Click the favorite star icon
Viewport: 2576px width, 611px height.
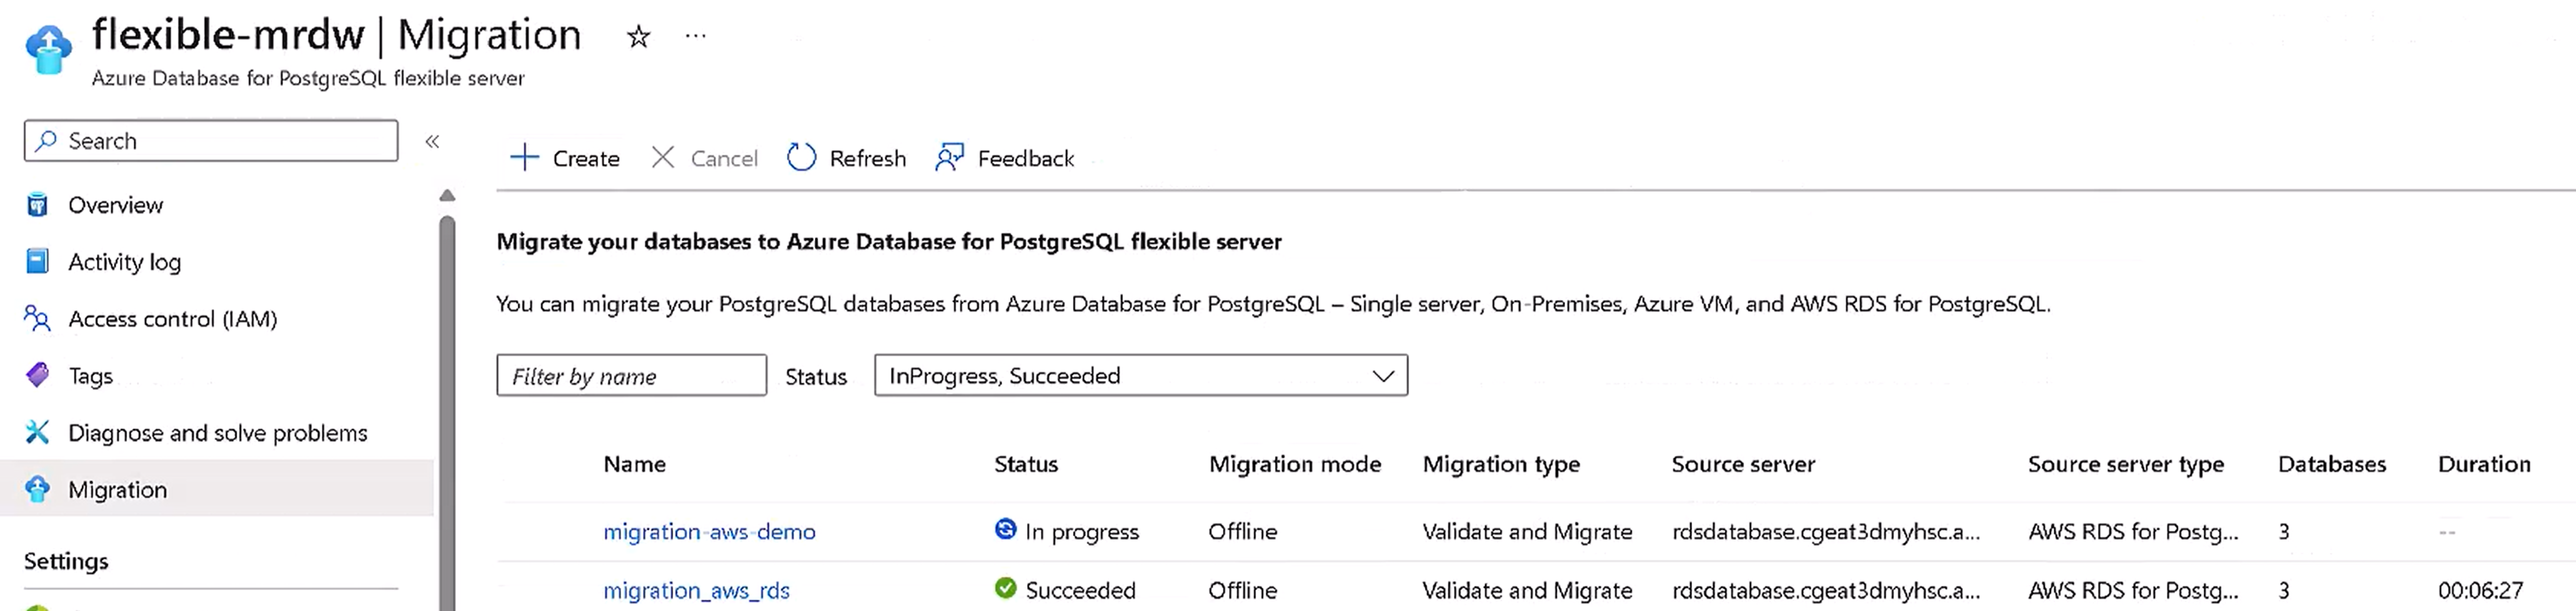pyautogui.click(x=638, y=38)
